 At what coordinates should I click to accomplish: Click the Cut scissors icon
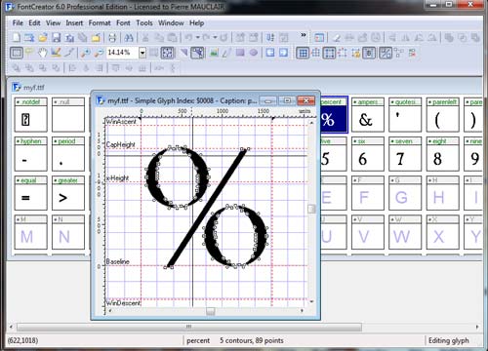(x=145, y=38)
